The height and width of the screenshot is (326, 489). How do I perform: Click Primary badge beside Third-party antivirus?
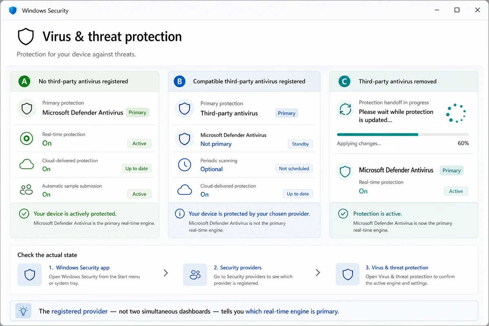click(286, 113)
